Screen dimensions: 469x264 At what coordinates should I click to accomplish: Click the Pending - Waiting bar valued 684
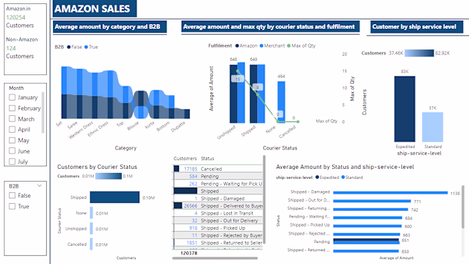pos(368,218)
